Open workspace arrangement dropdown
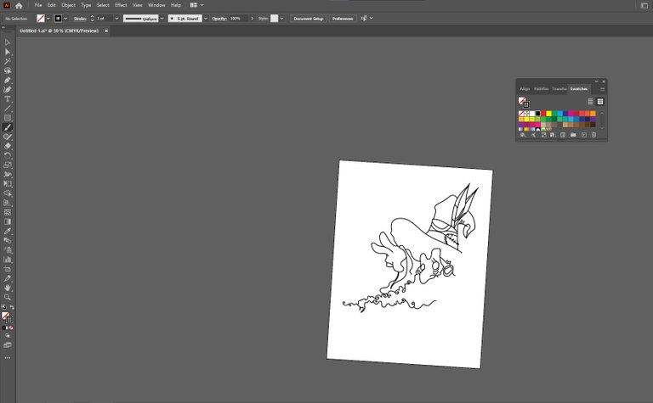Viewport: 653px width, 403px height. [x=197, y=5]
